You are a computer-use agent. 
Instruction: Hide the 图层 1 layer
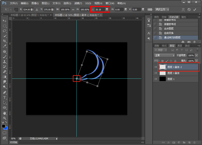(x=156, y=79)
